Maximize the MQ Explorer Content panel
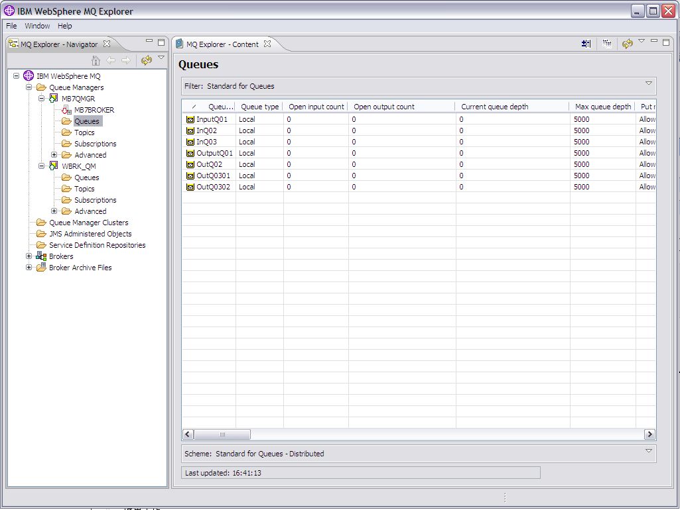 [x=666, y=42]
